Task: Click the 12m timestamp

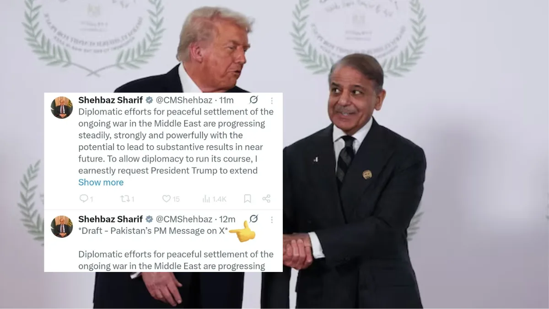Action: tap(227, 219)
